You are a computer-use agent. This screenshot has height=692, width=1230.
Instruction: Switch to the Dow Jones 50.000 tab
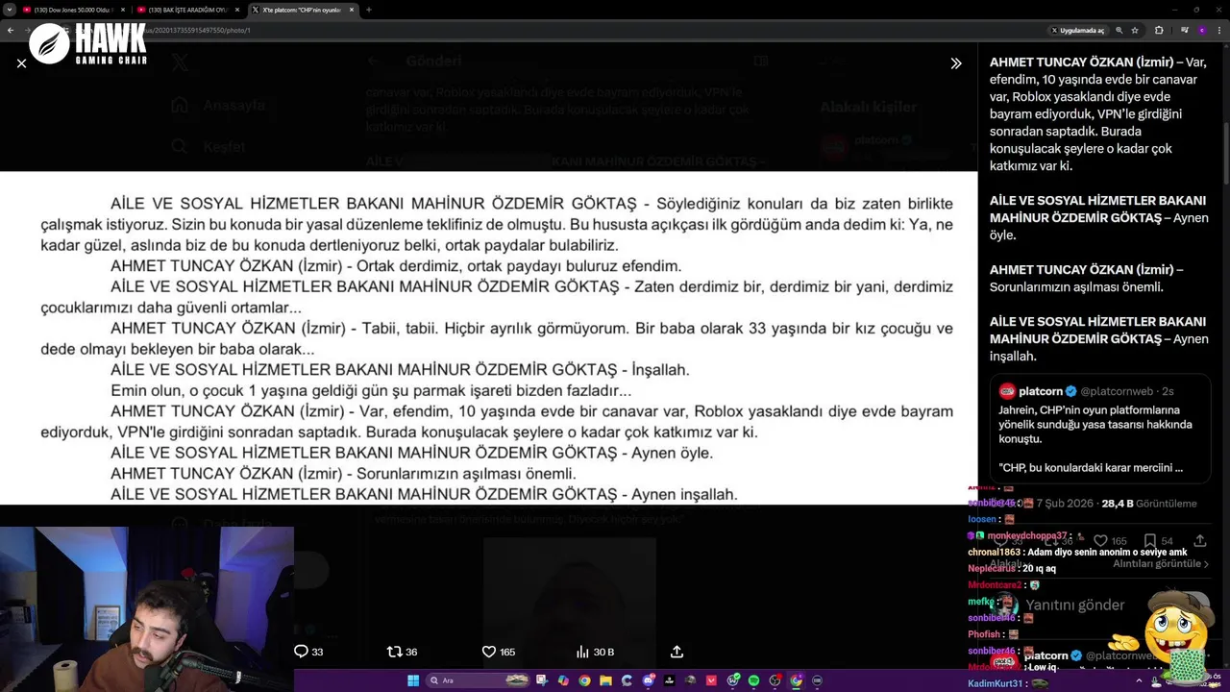[x=73, y=10]
